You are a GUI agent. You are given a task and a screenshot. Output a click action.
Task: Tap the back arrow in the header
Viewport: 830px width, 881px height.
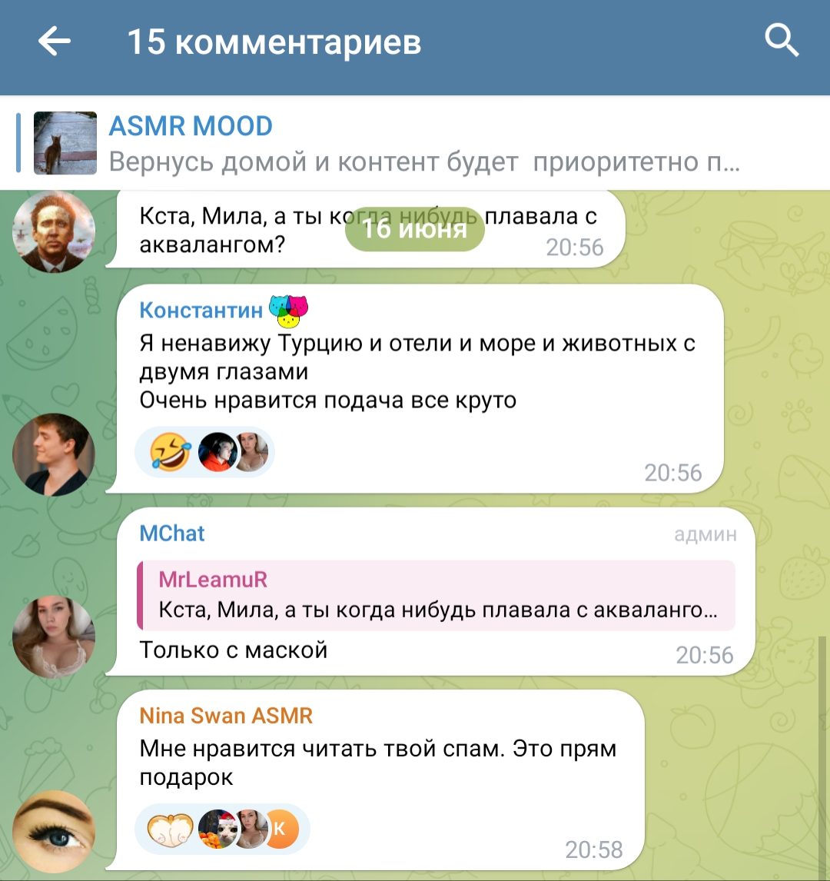pyautogui.click(x=55, y=41)
